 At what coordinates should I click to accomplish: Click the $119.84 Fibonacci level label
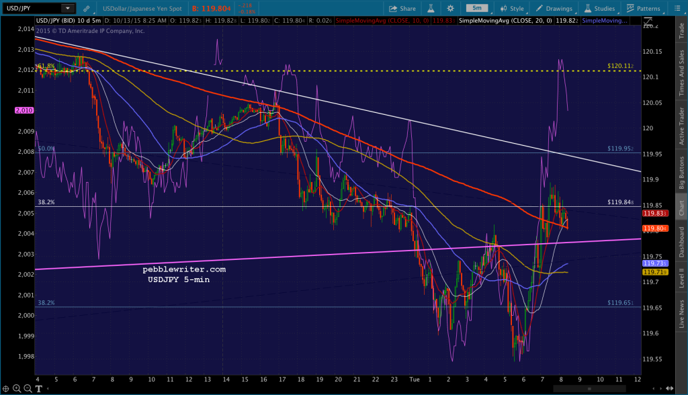coord(620,202)
